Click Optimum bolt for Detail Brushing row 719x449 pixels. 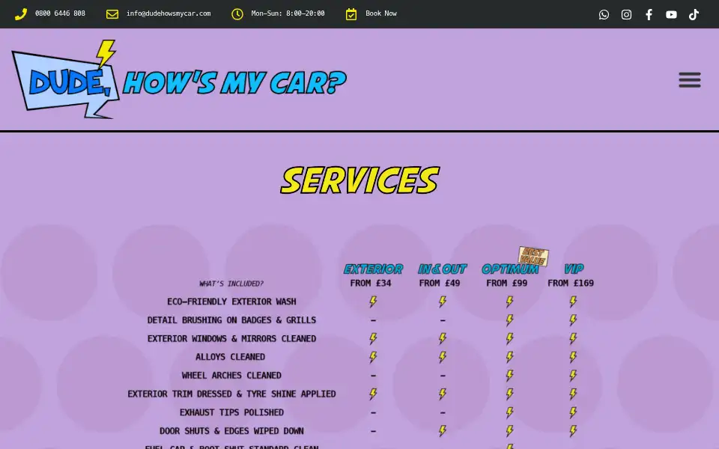tap(509, 320)
